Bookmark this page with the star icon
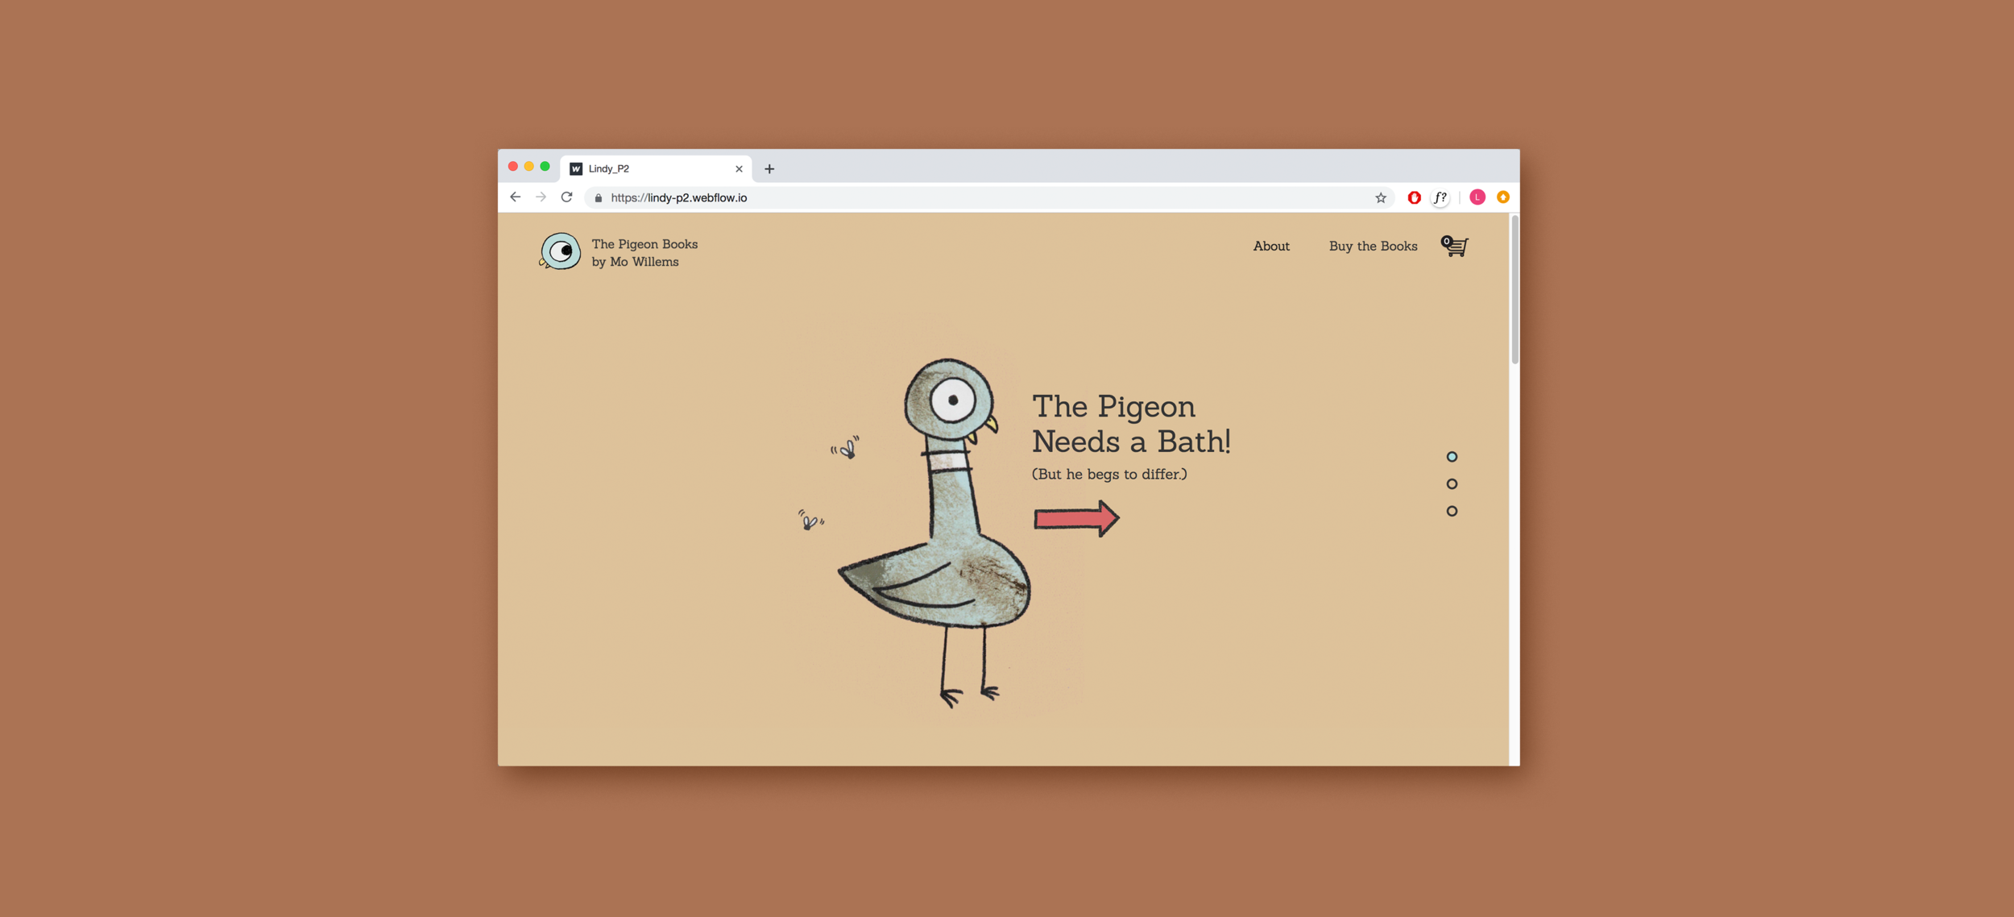This screenshot has width=2014, height=917. (x=1381, y=198)
